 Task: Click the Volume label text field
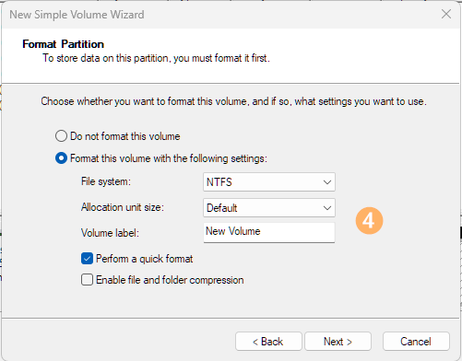click(x=269, y=232)
